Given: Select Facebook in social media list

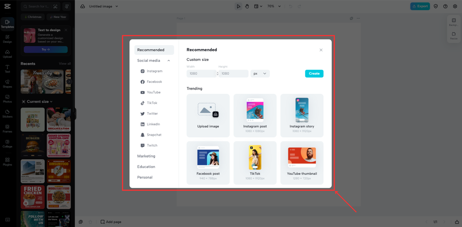Looking at the screenshot, I should point(154,82).
